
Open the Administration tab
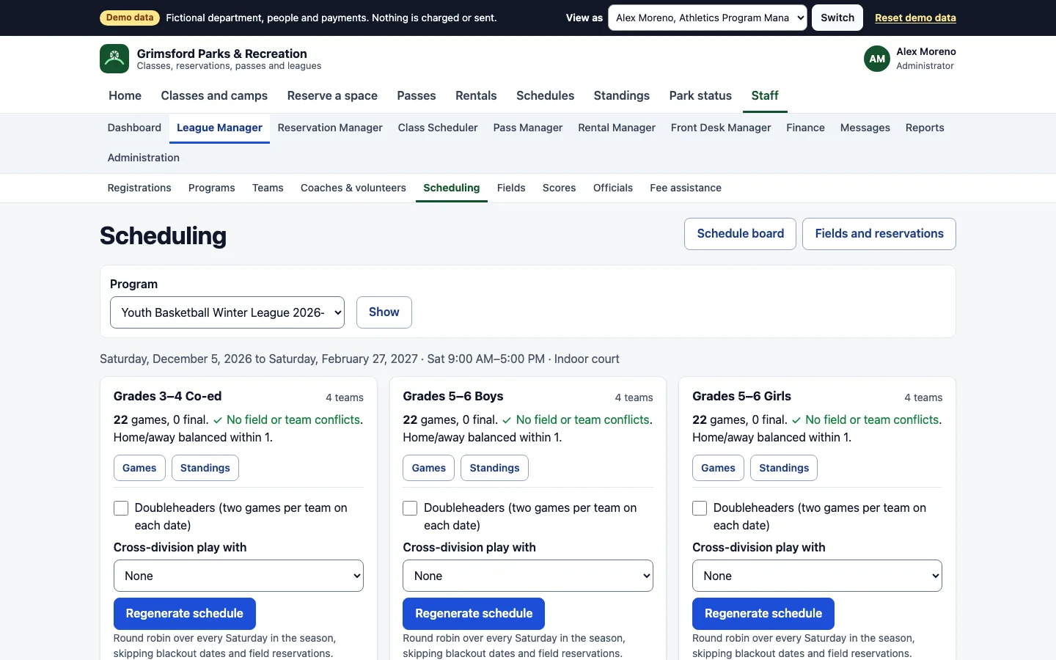click(143, 158)
